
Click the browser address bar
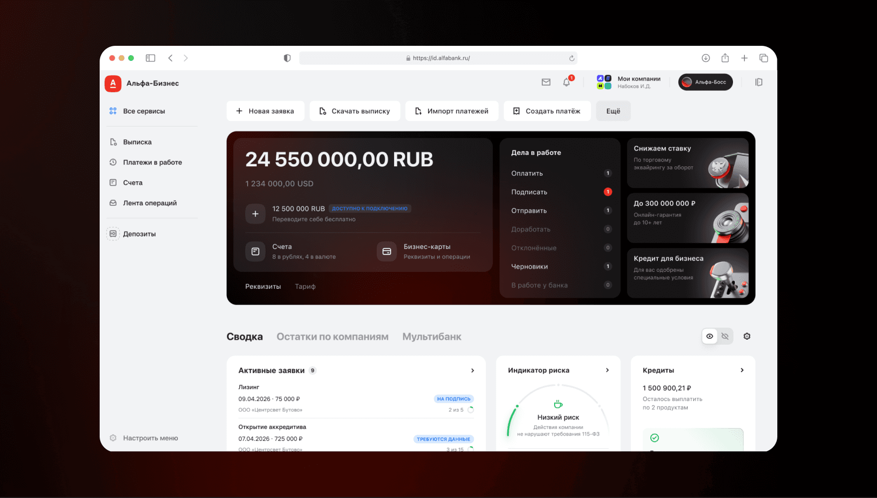point(438,58)
